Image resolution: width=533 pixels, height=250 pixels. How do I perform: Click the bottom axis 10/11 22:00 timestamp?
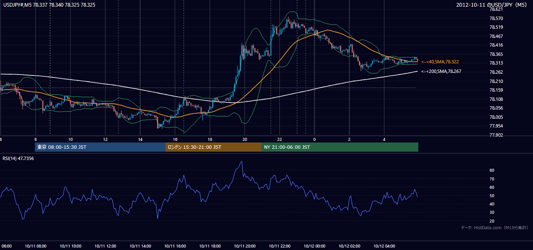(x=279, y=246)
